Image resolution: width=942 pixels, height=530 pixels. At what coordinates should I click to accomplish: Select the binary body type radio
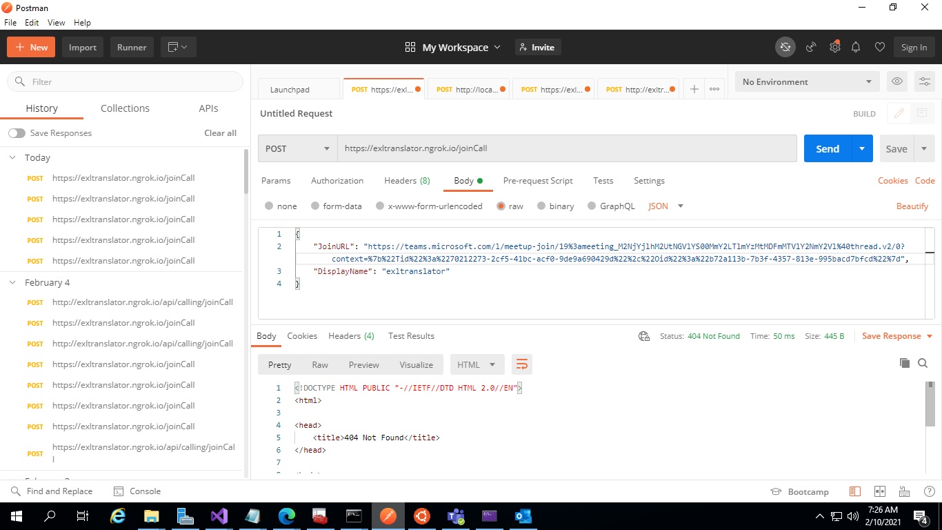pyautogui.click(x=541, y=206)
